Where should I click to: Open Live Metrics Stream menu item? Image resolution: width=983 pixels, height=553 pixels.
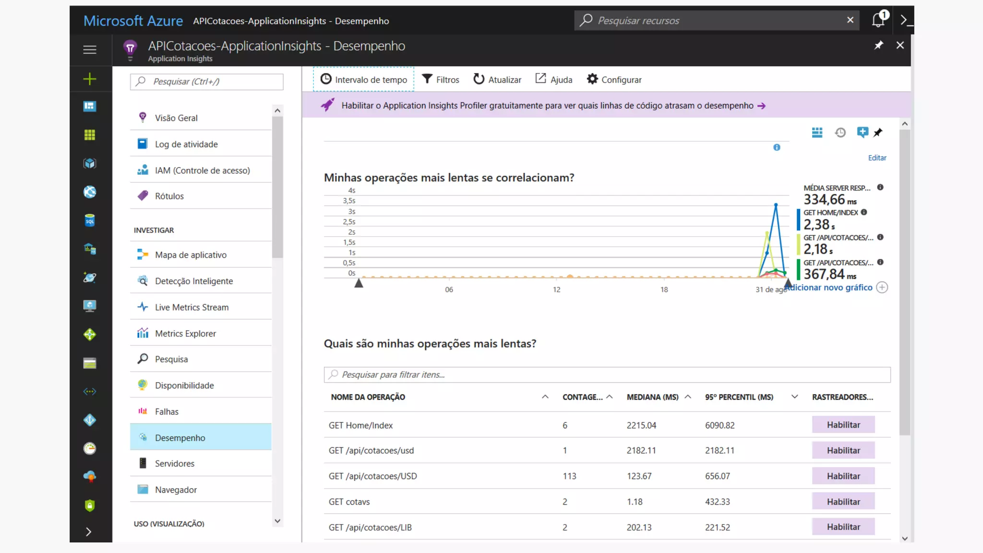201,307
